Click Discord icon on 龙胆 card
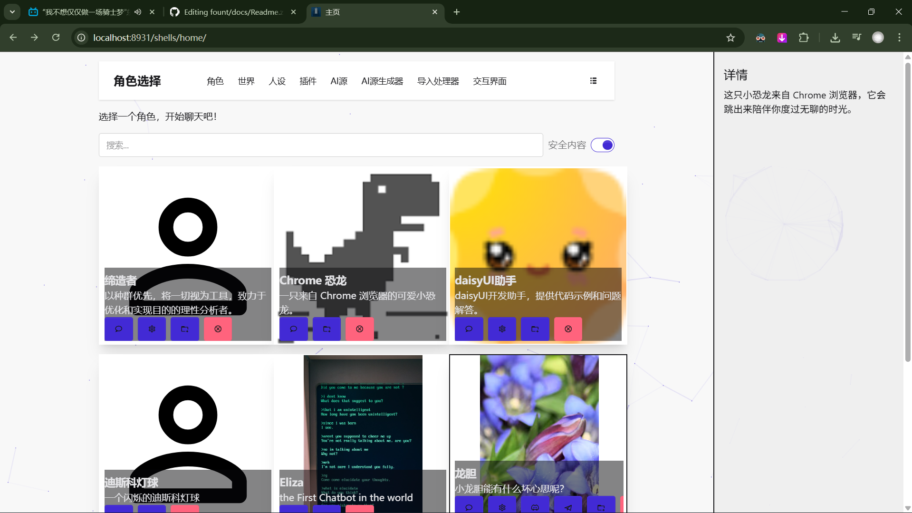912x513 pixels. (x=535, y=505)
